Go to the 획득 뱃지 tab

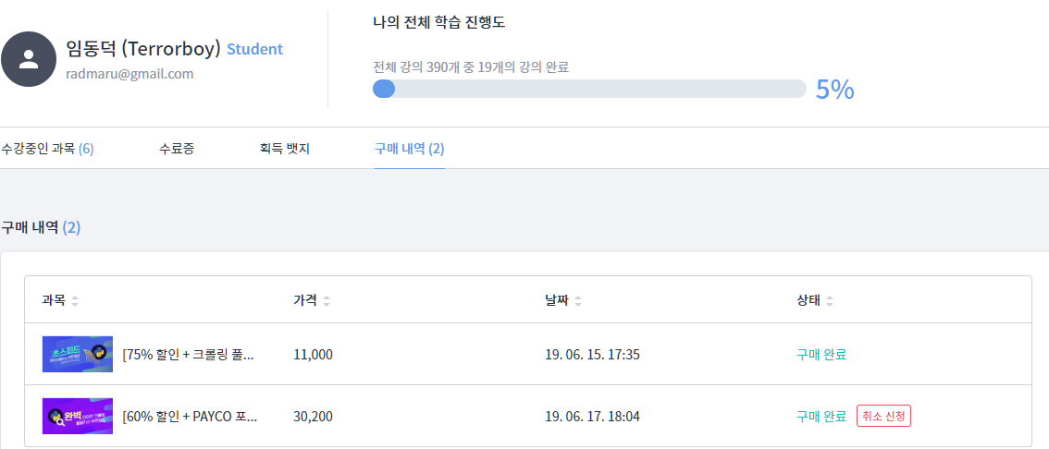click(x=285, y=149)
